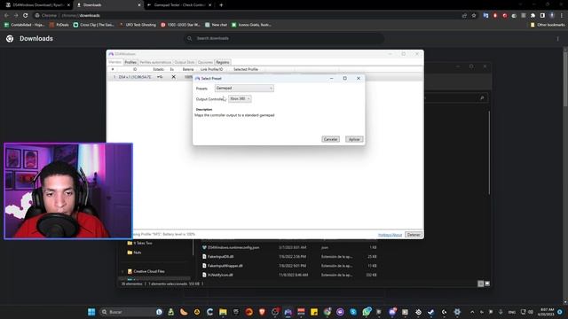This screenshot has width=568, height=319.
Task: Switch File Explorer to large thumbnails view icon
Action: 487,284
